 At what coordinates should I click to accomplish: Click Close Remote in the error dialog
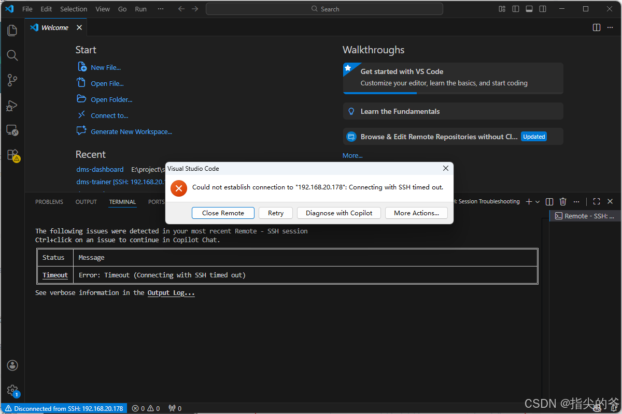(x=223, y=213)
